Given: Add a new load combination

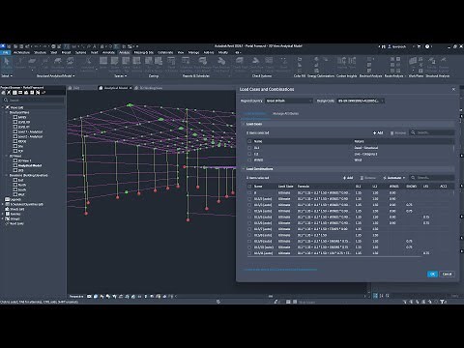Looking at the screenshot, I should click(348, 178).
